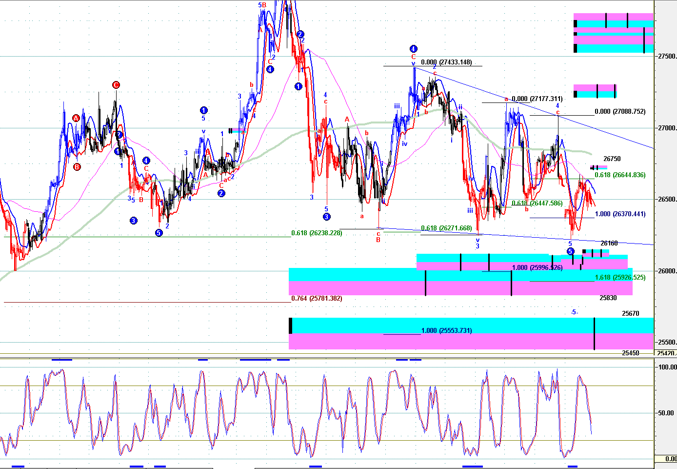Viewport: 677px width, 469px height.
Task: Select the 25830 price level label
Action: [608, 298]
